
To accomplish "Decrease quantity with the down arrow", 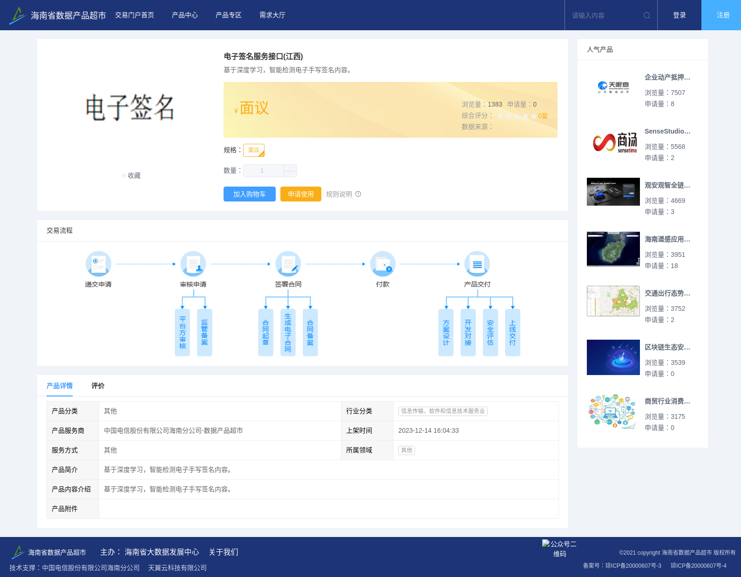I will pyautogui.click(x=291, y=174).
